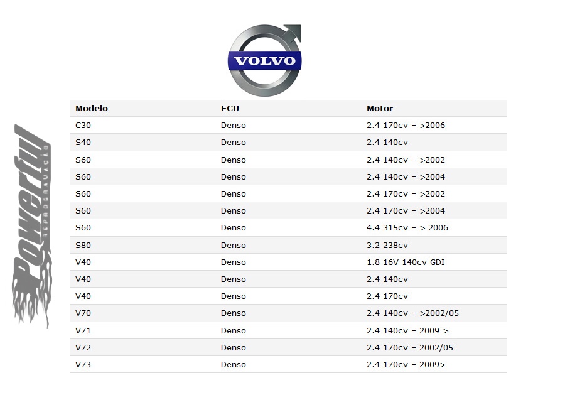Click motor cell '2.4 170cv – 2002/05'
The width and height of the screenshot is (565, 395).
[410, 348]
